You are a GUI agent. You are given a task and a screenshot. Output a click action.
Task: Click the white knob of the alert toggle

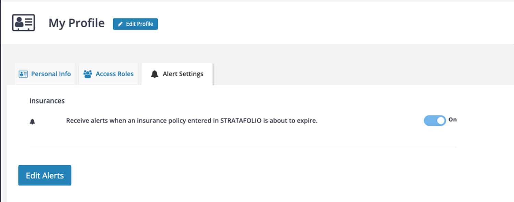pos(441,120)
